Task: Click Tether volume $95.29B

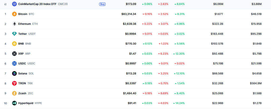Action: 256,34
